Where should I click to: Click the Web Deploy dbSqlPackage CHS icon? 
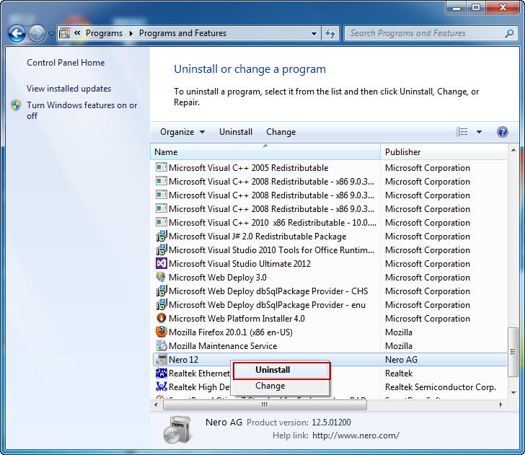[x=162, y=291]
